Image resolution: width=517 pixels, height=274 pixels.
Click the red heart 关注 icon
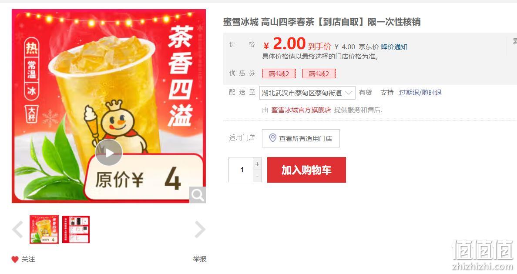[x=15, y=260]
